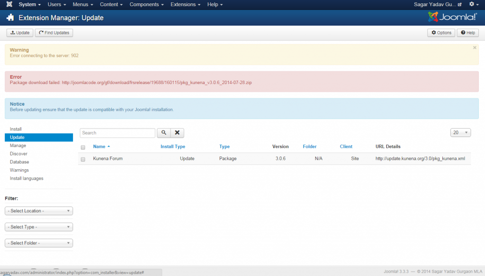Image resolution: width=485 pixels, height=276 pixels.
Task: Click the search magnifier icon button
Action: click(x=163, y=133)
